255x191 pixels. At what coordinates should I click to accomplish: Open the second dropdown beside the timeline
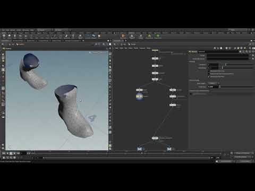(x=243, y=157)
